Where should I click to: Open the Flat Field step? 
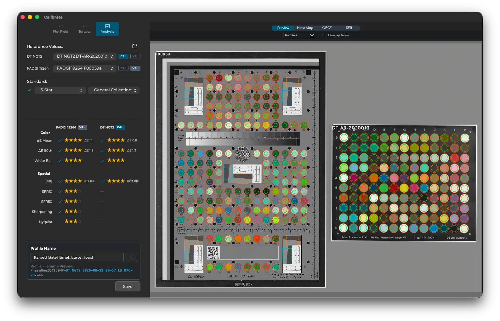pos(60,29)
